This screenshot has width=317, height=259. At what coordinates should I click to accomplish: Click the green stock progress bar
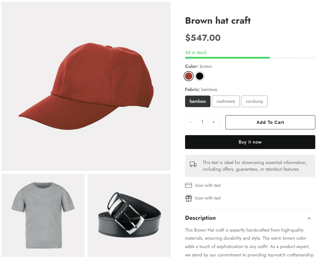(x=228, y=58)
